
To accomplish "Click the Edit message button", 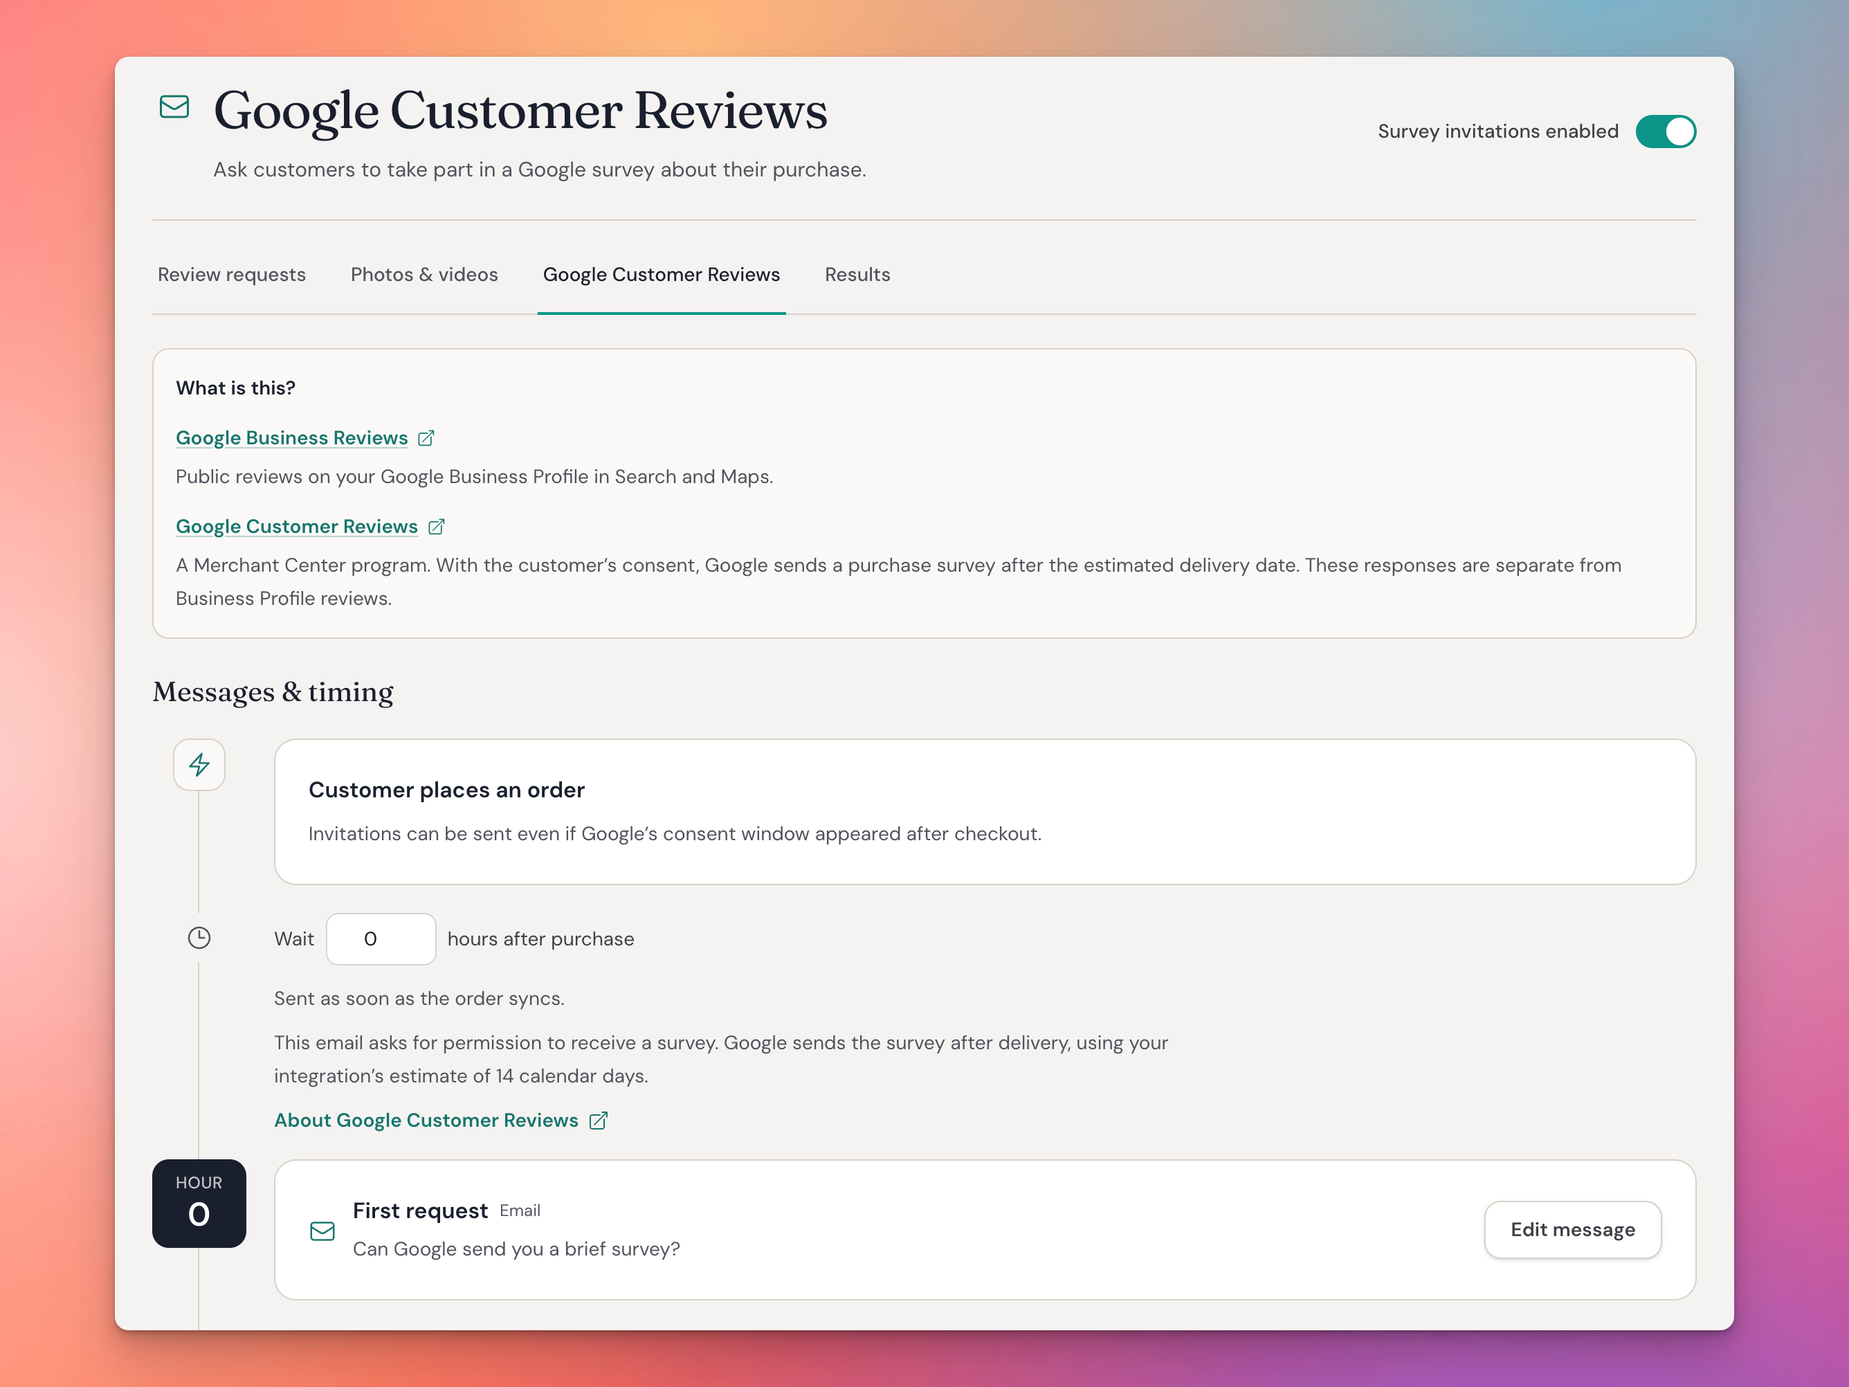I will tap(1572, 1230).
